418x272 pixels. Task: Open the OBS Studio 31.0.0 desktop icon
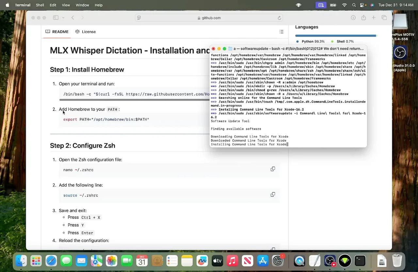[400, 52]
